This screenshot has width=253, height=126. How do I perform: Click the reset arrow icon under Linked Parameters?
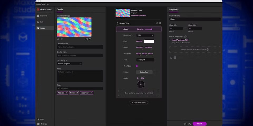pyautogui.click(x=171, y=57)
